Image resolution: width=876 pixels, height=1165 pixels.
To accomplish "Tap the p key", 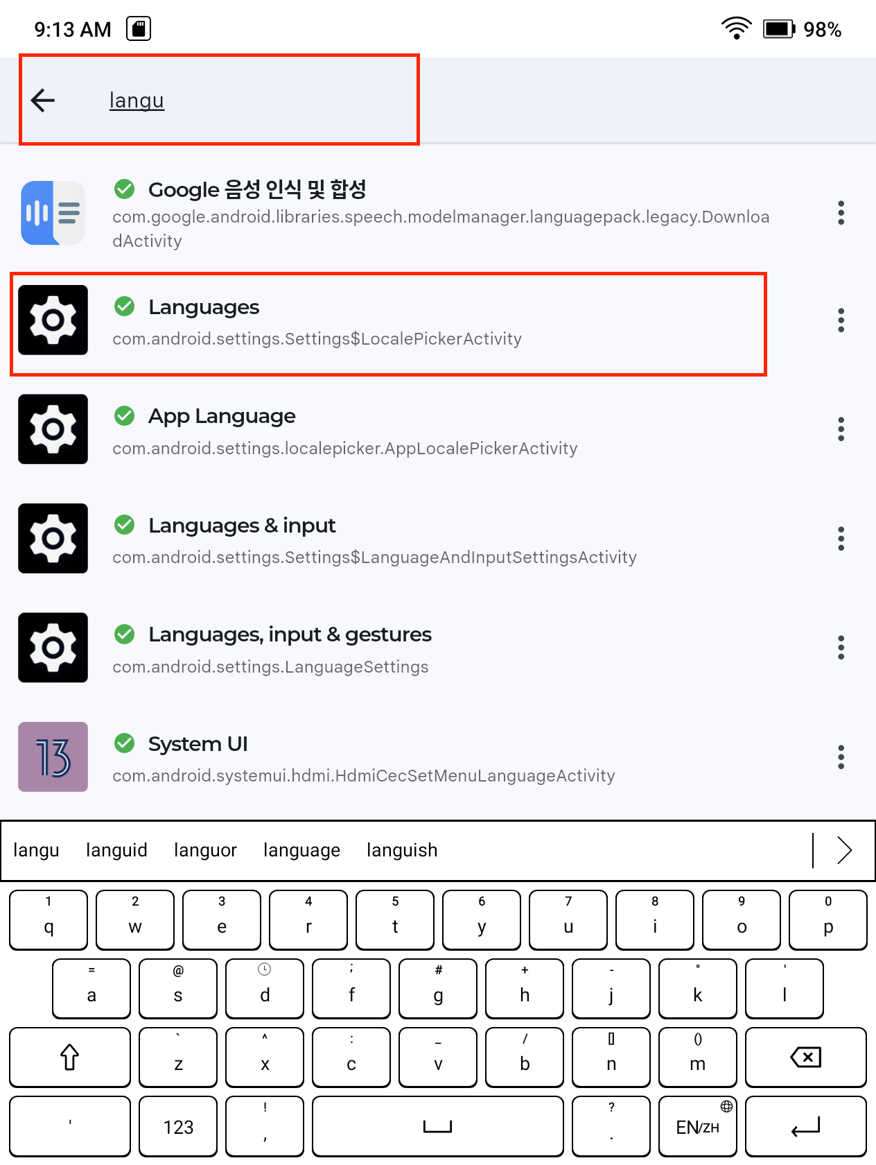I will point(828,920).
